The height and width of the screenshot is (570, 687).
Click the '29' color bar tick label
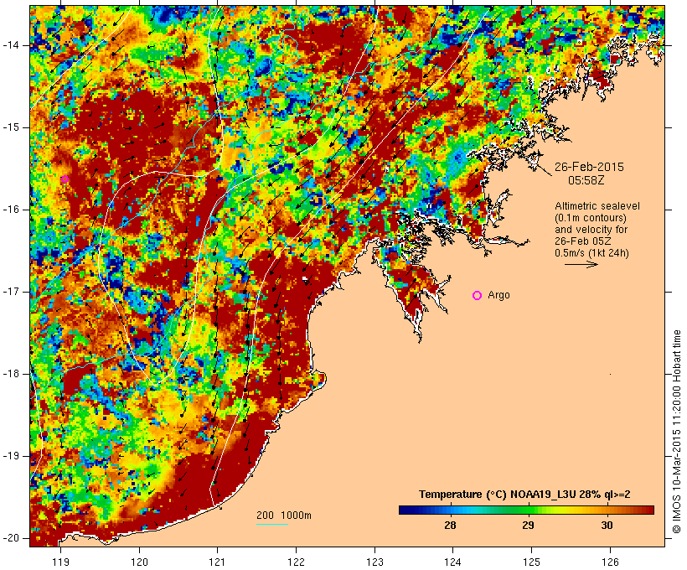pyautogui.click(x=528, y=525)
